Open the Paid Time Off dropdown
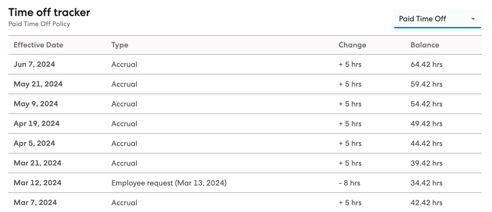The height and width of the screenshot is (212, 492). [437, 19]
